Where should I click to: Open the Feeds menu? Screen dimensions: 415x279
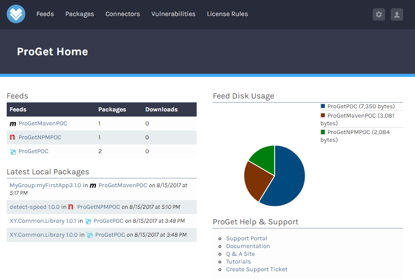45,14
